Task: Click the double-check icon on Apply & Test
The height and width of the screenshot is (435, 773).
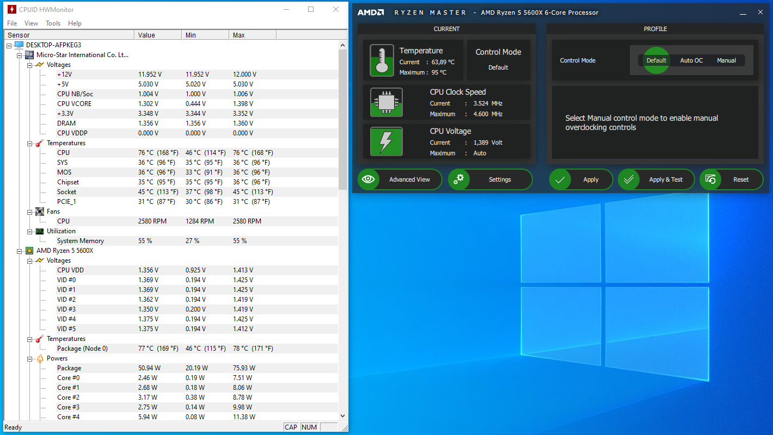Action: 629,179
